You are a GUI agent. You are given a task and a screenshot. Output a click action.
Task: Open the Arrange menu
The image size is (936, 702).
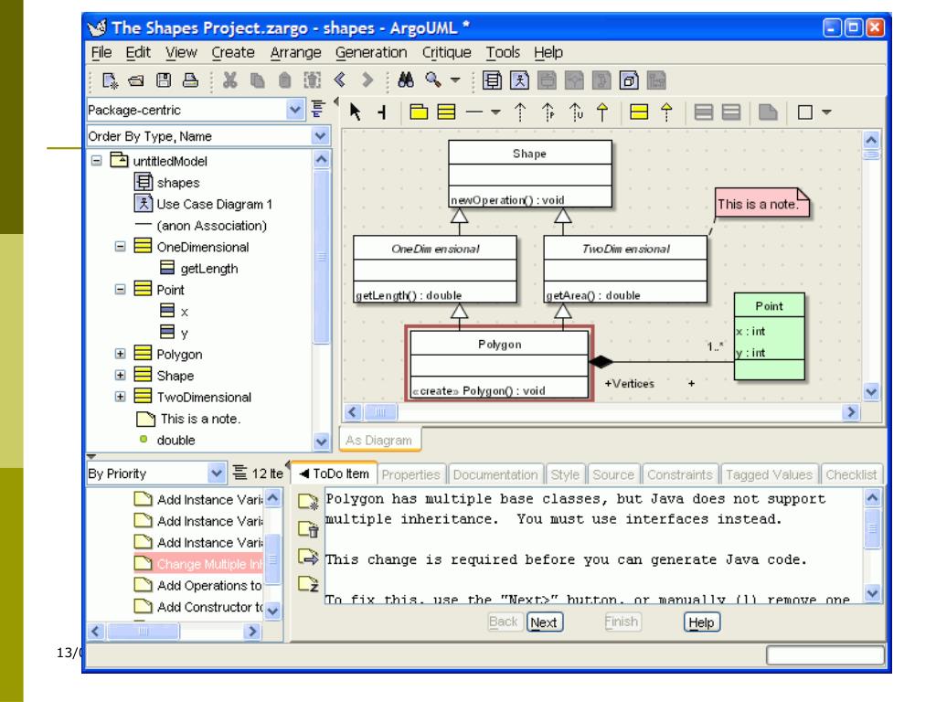tap(295, 52)
